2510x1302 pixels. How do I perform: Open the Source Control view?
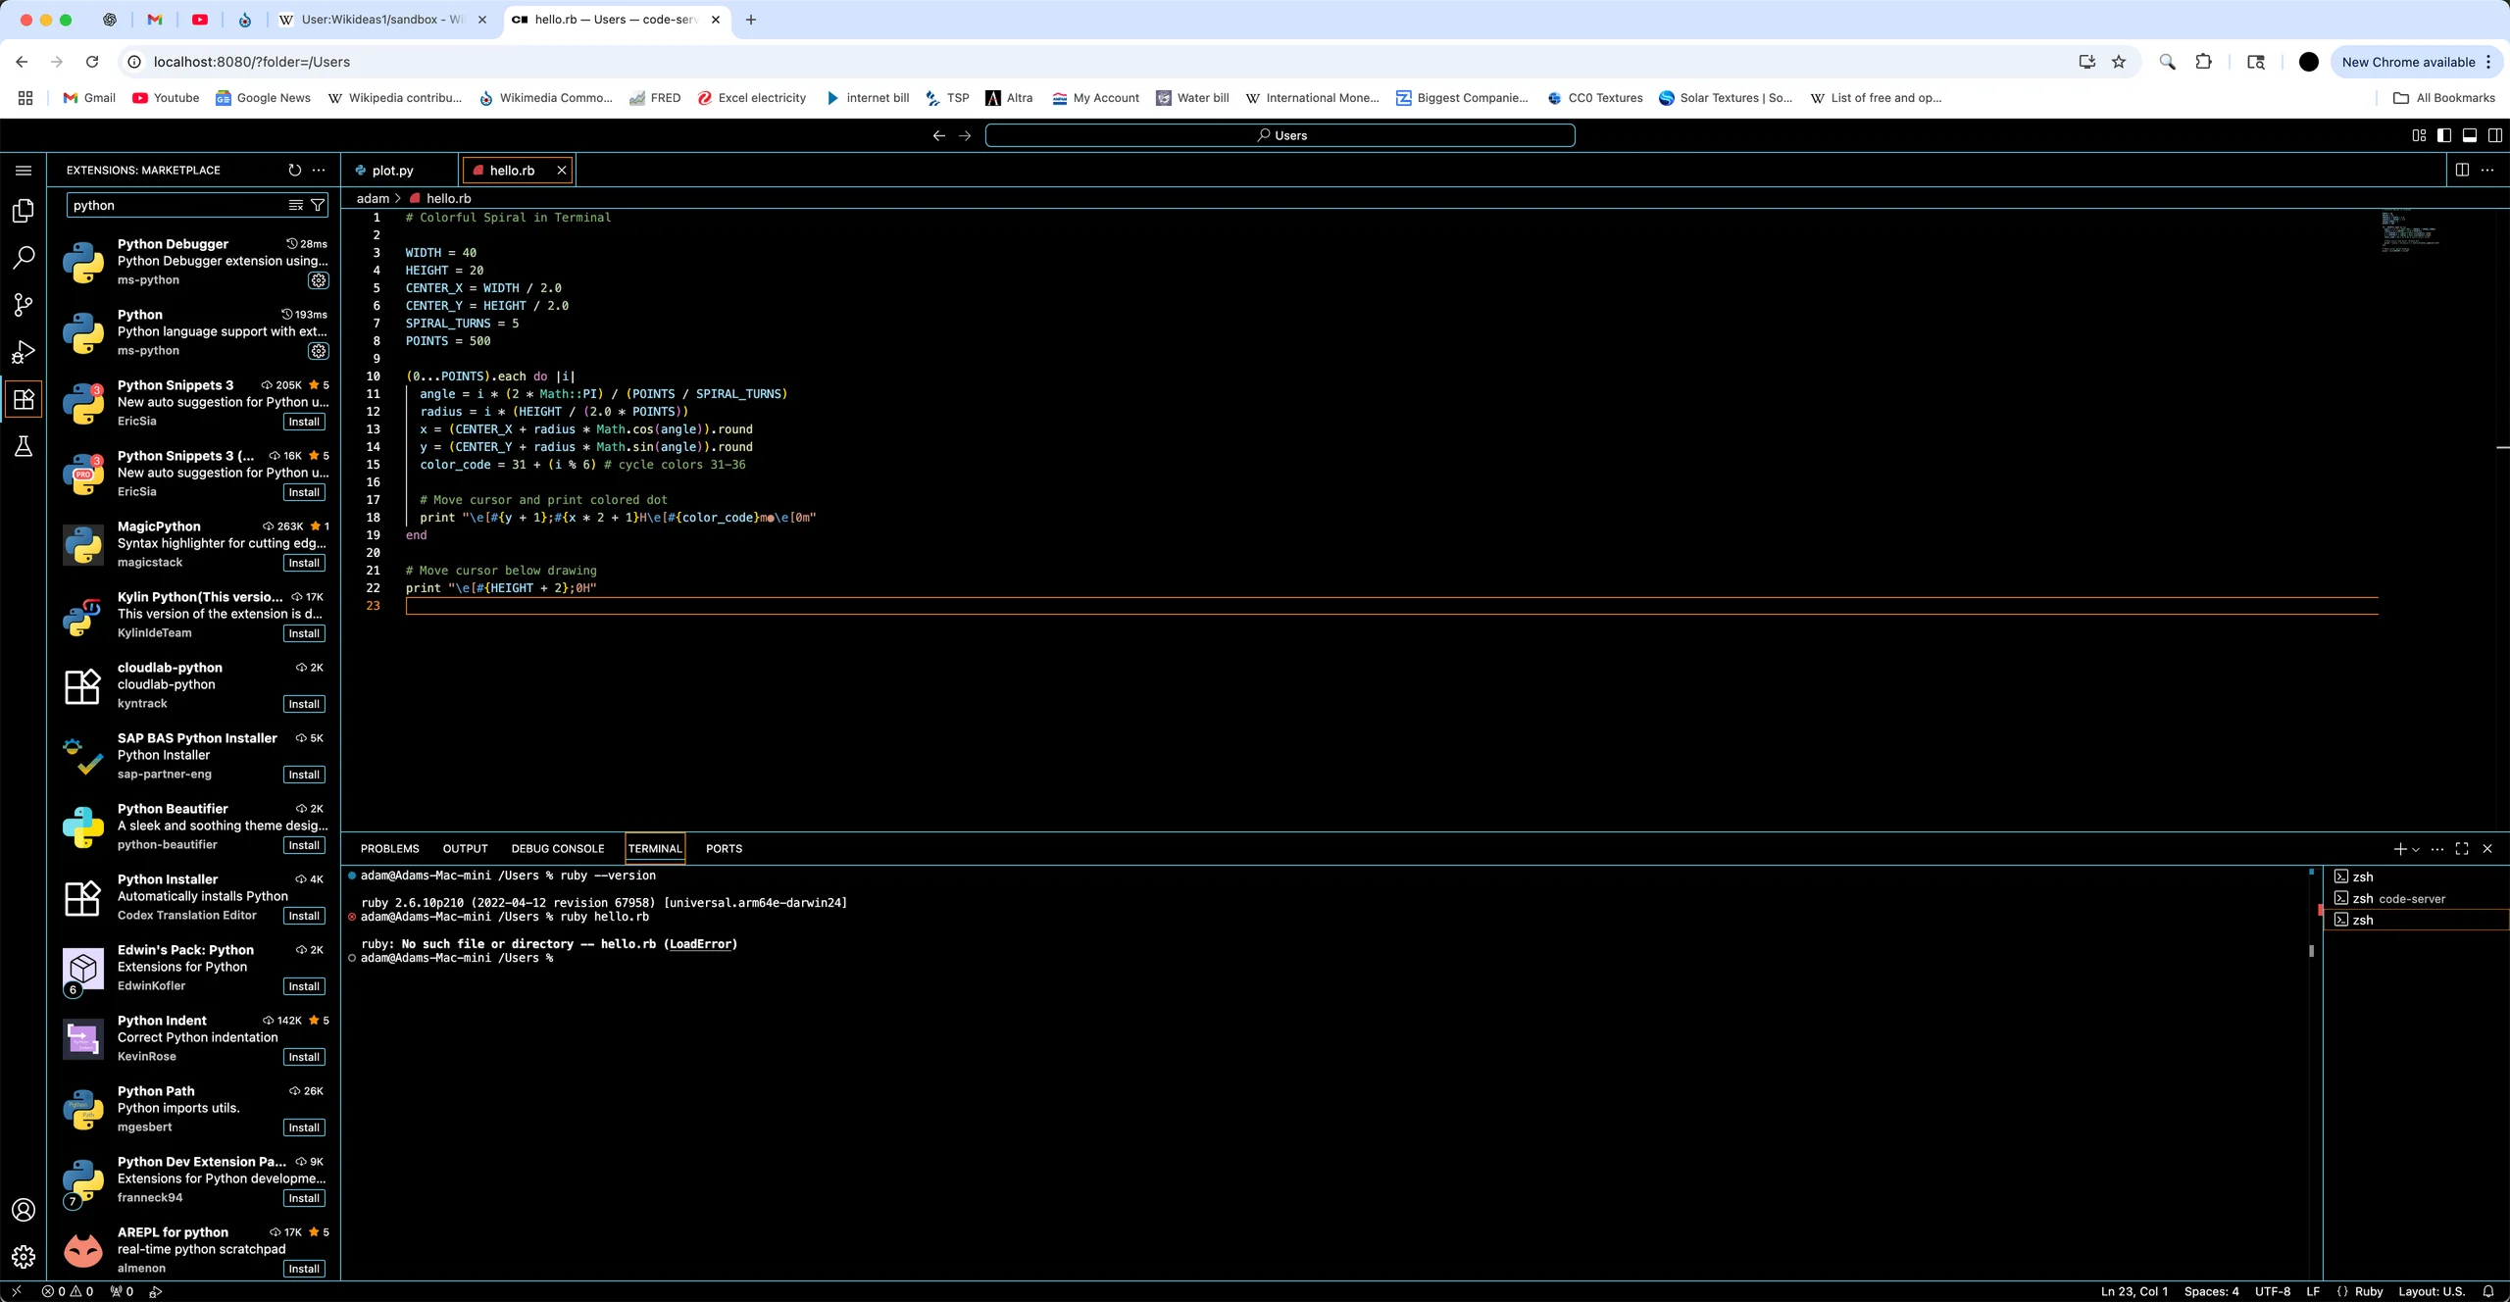(x=24, y=305)
